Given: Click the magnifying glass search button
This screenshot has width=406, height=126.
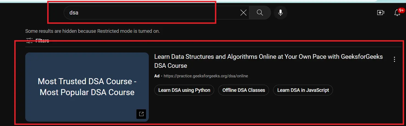Looking at the screenshot, I should point(260,13).
